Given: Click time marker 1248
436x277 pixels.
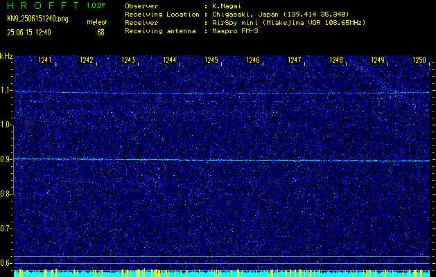Looking at the screenshot, I should point(336,60).
